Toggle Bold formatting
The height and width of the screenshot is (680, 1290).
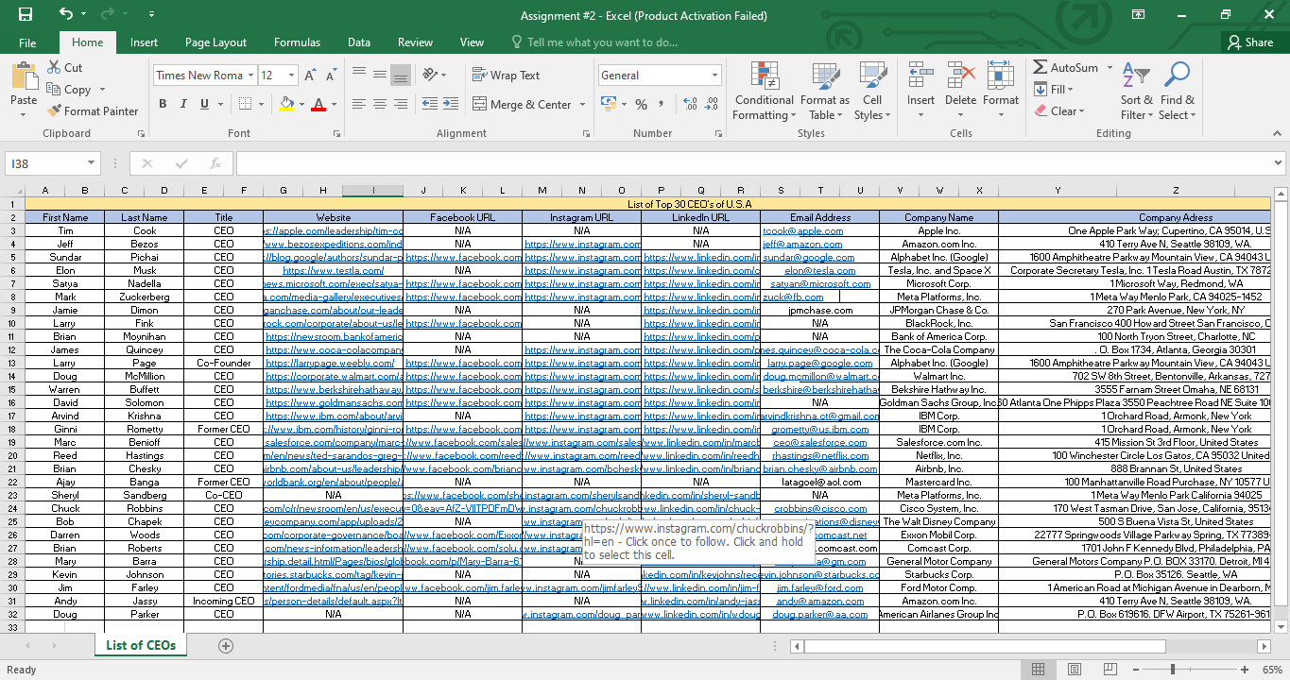click(x=163, y=104)
